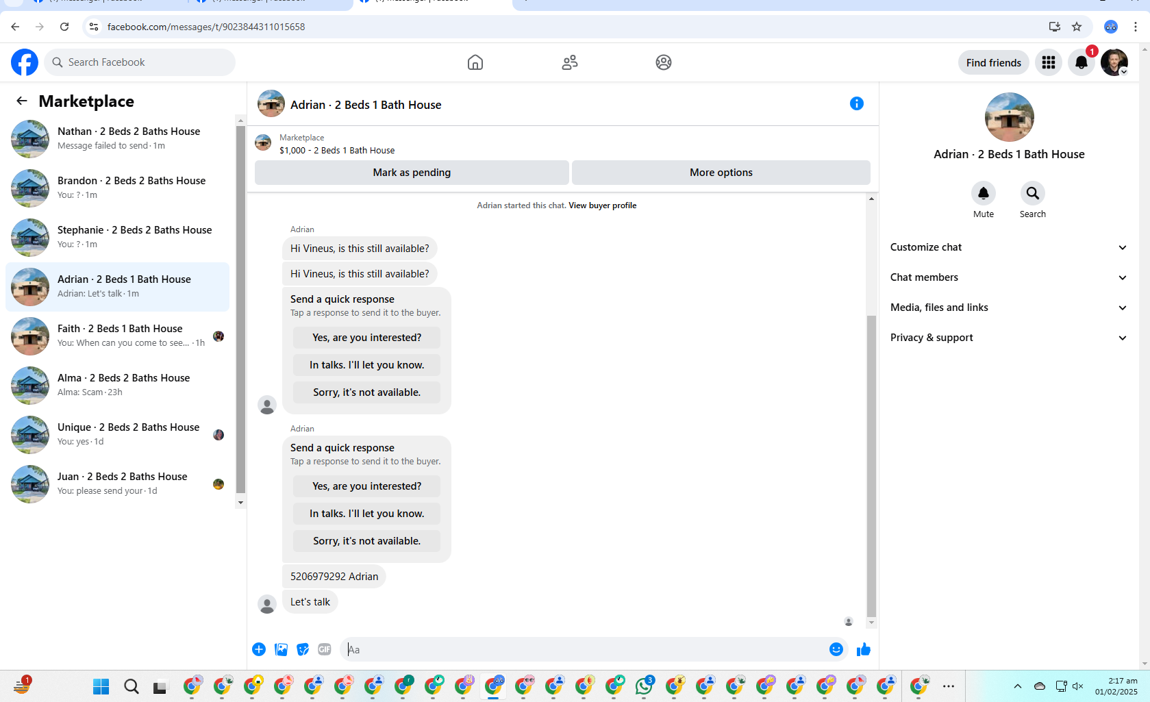Click the Search Facebook field

(x=140, y=62)
